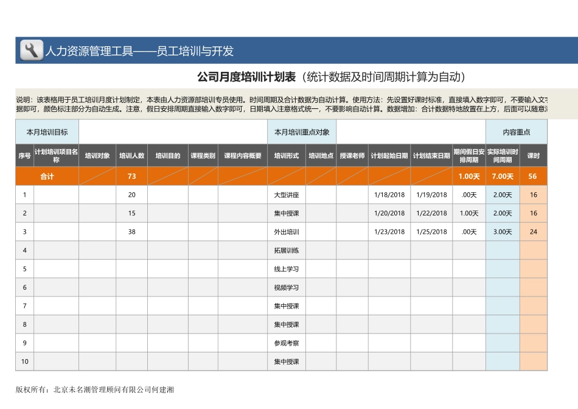Select the 课程内容概要 column header
The image size is (578, 409).
point(243,156)
